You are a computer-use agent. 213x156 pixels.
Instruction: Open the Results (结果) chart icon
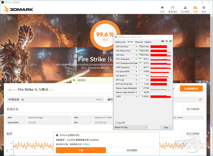[x=195, y=9]
